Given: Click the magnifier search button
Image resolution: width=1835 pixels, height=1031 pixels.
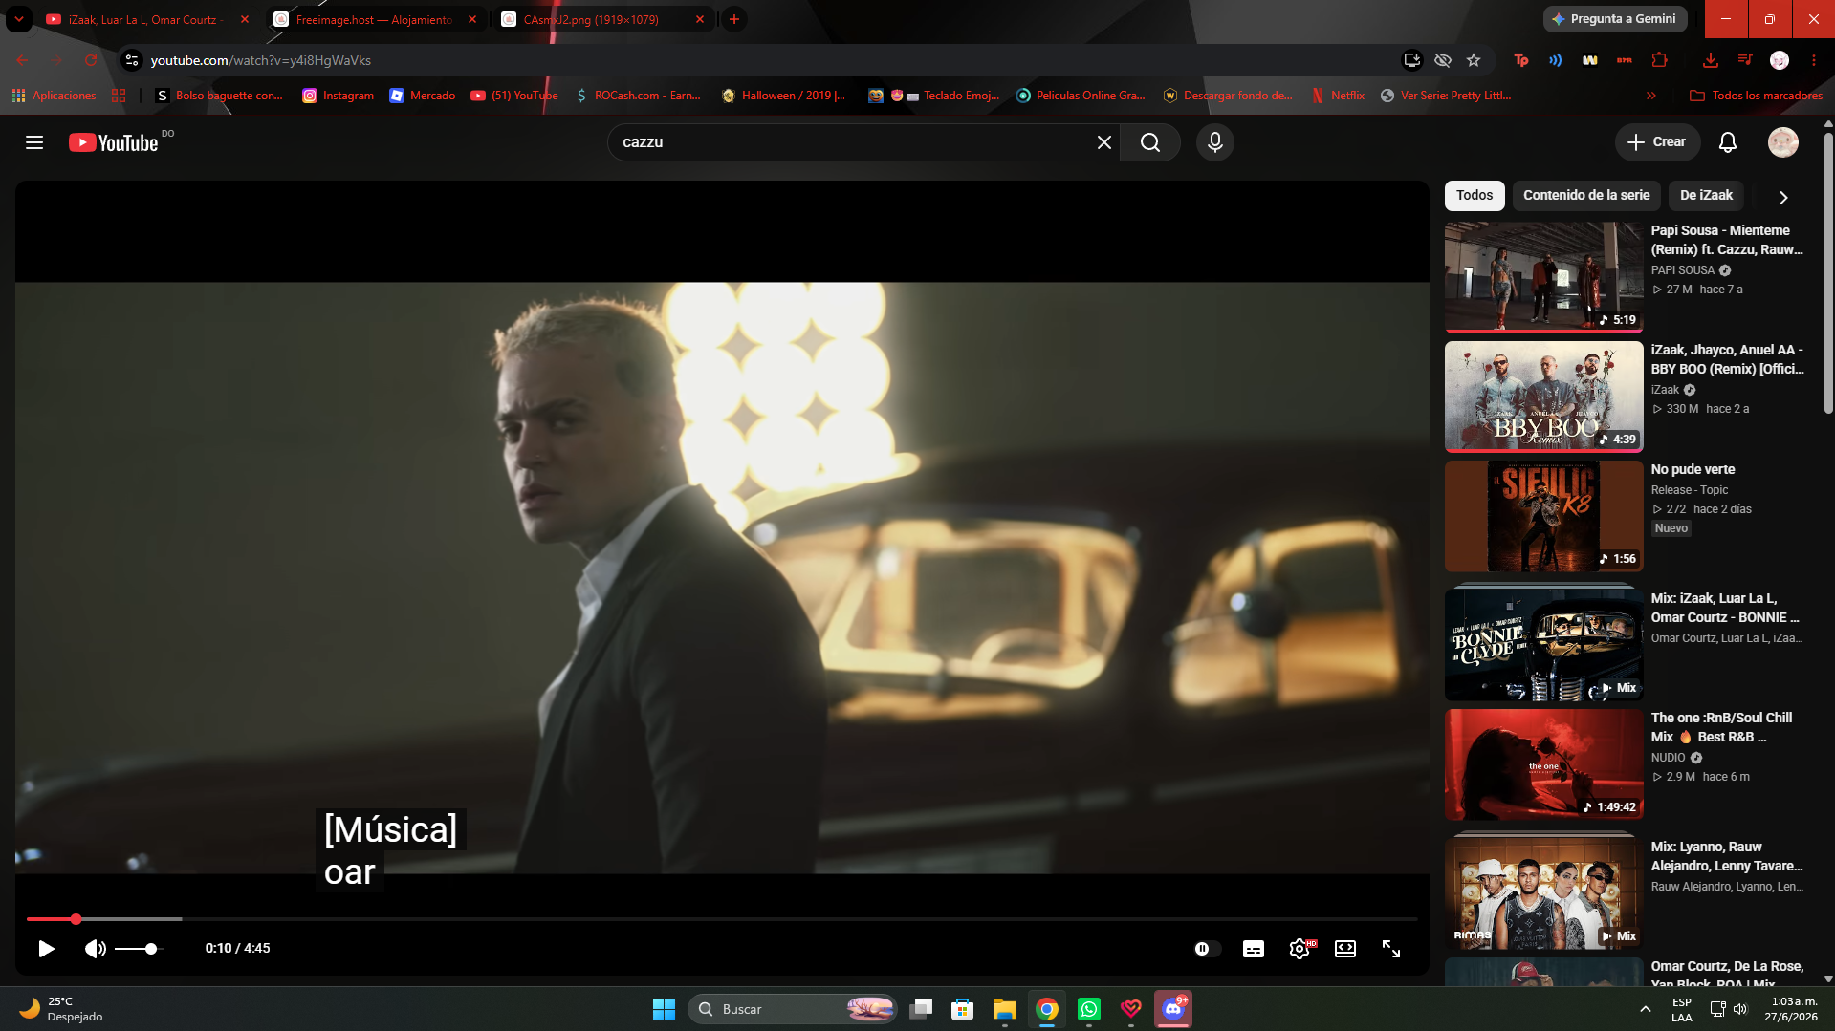Looking at the screenshot, I should click(1150, 142).
